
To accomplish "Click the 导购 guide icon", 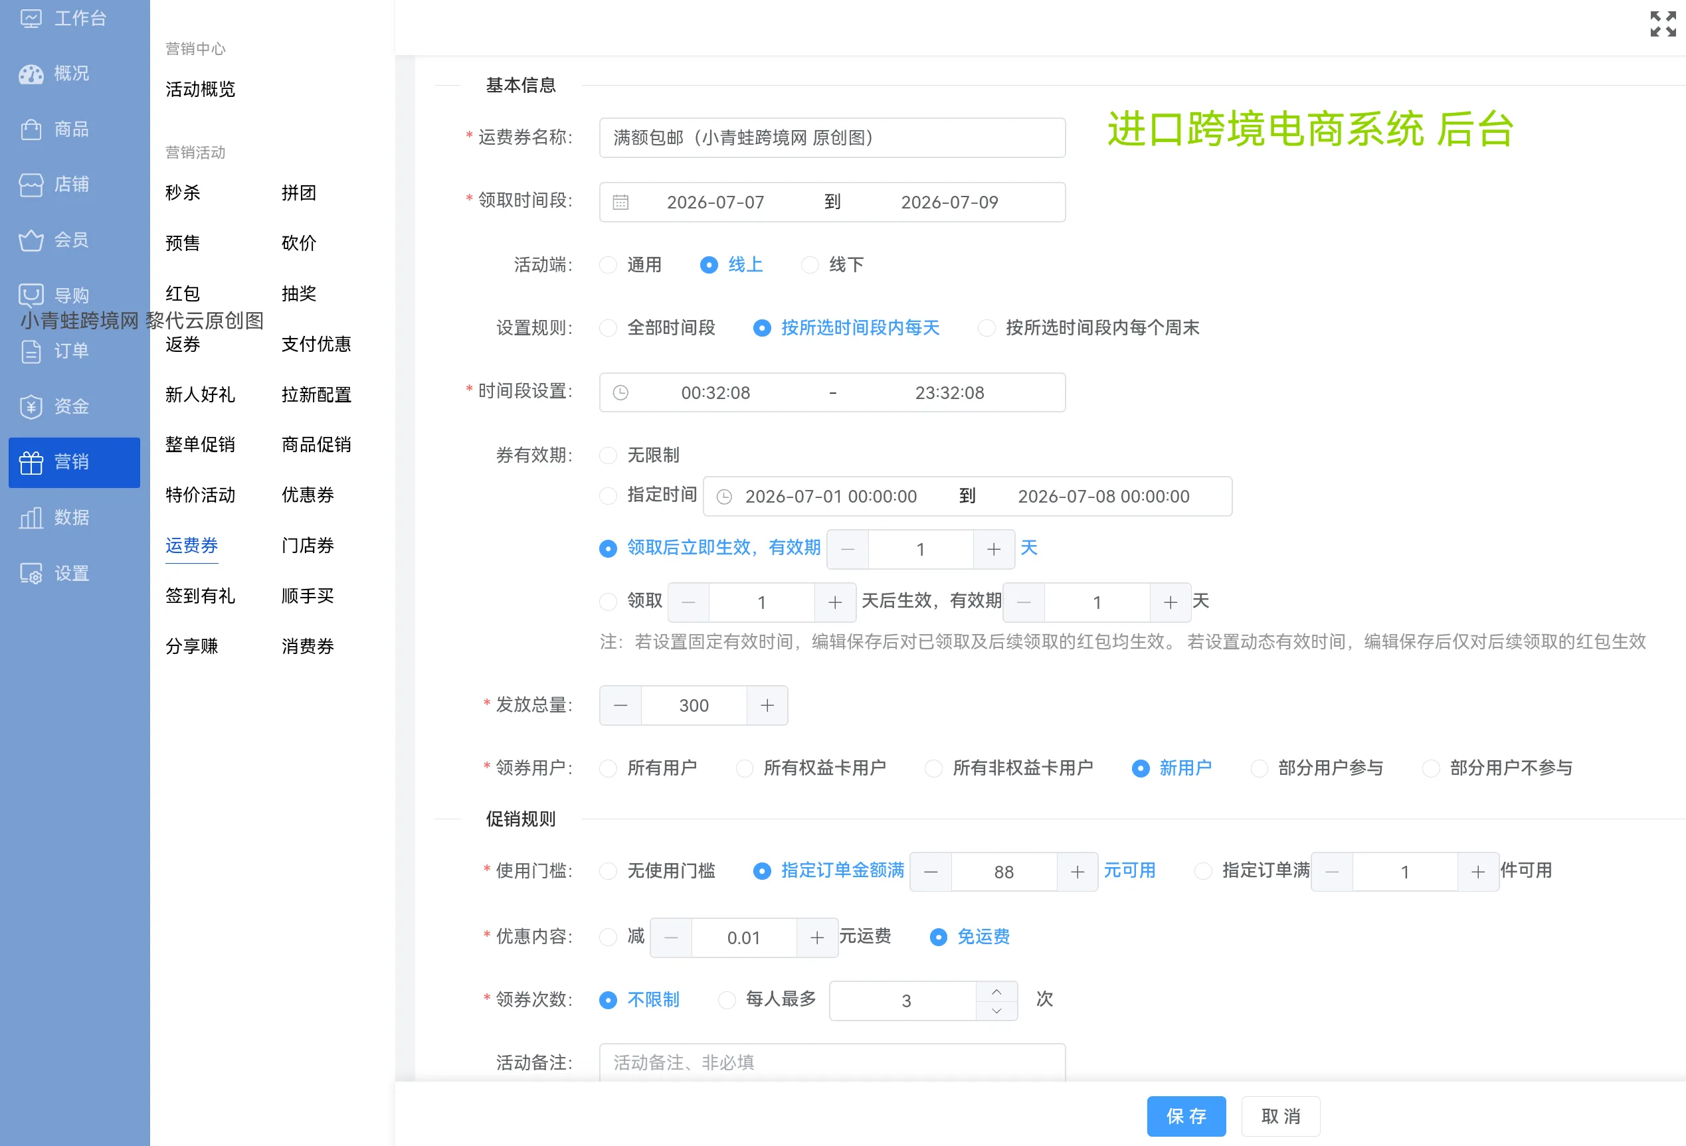I will click(31, 295).
